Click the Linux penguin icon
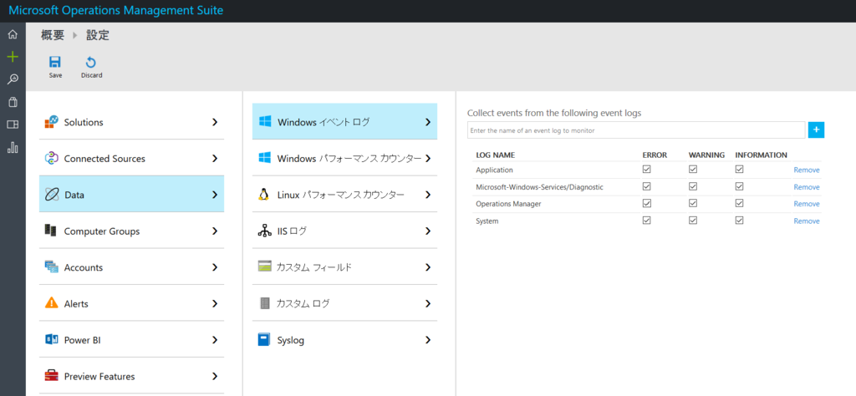The width and height of the screenshot is (856, 396). tap(264, 195)
